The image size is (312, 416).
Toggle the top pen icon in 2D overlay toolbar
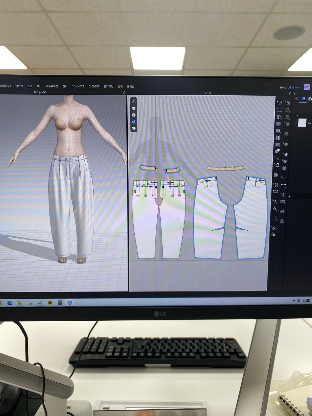[x=133, y=102]
